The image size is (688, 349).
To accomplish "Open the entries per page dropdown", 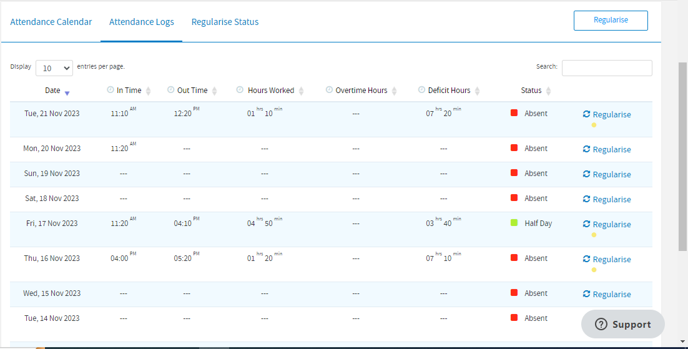I will [54, 68].
